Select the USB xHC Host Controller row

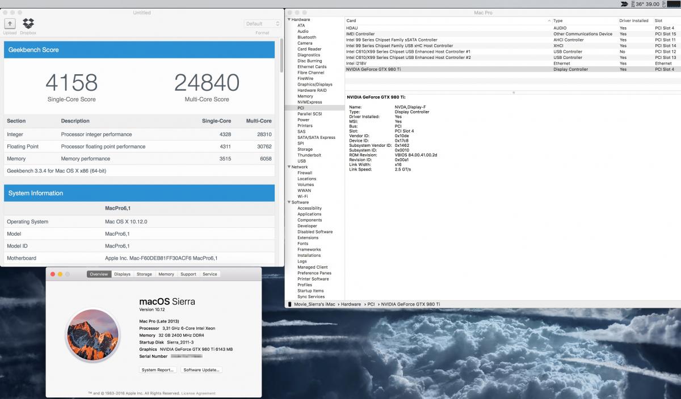pyautogui.click(x=513, y=46)
